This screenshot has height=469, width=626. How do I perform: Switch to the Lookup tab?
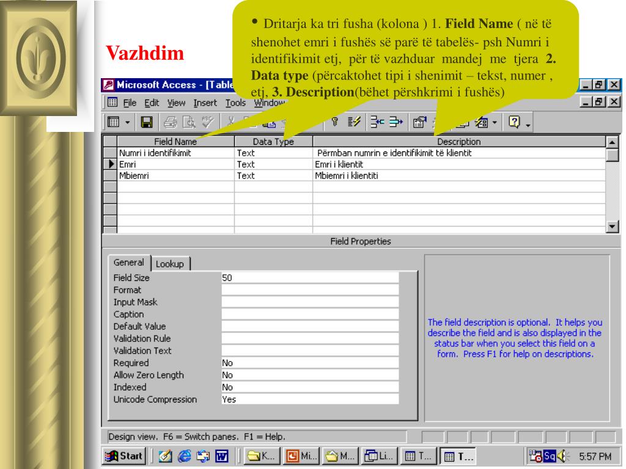[x=170, y=264]
